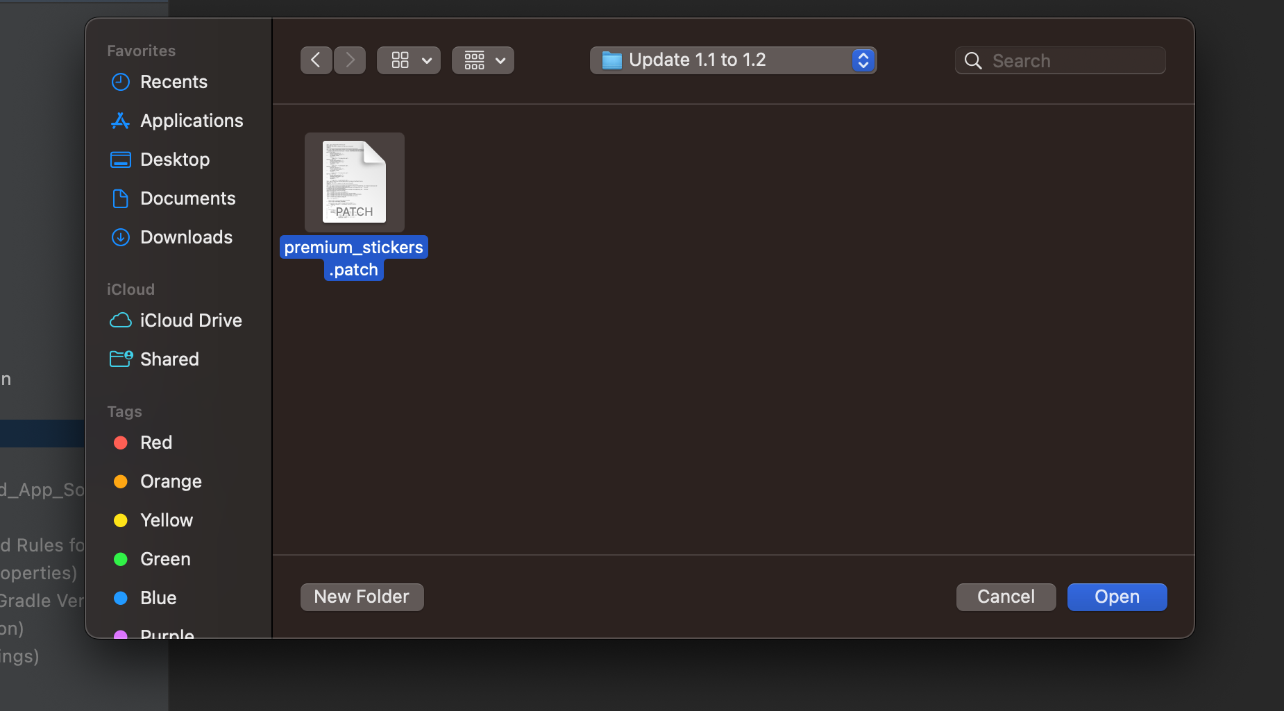Screen dimensions: 1284x711
Task: Click the back navigation arrow
Action: pos(316,60)
